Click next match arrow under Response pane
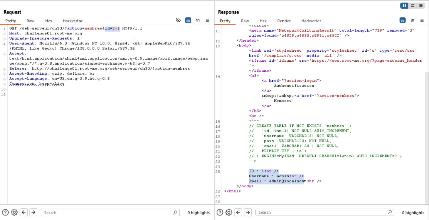 click(x=248, y=212)
